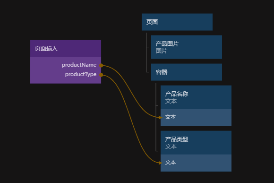Screen dimensions: 274x183
Task: Click the productType output port dot
Action: tap(101, 75)
